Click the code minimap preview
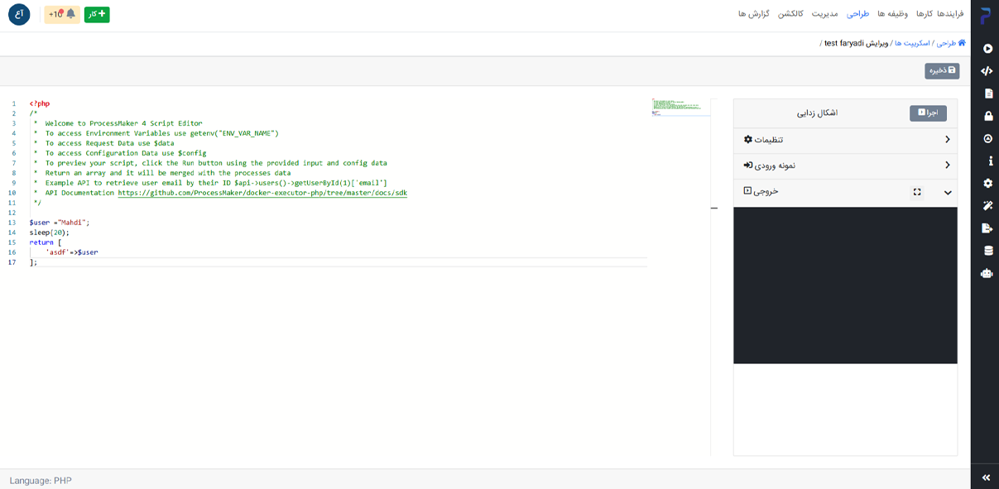 pos(680,108)
